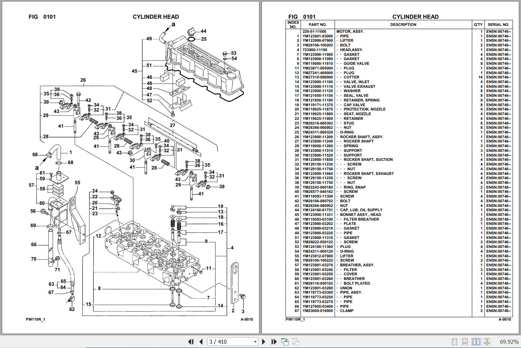521x348 pixels.
Task: Open the page number dropdown arrow
Action: point(255,342)
